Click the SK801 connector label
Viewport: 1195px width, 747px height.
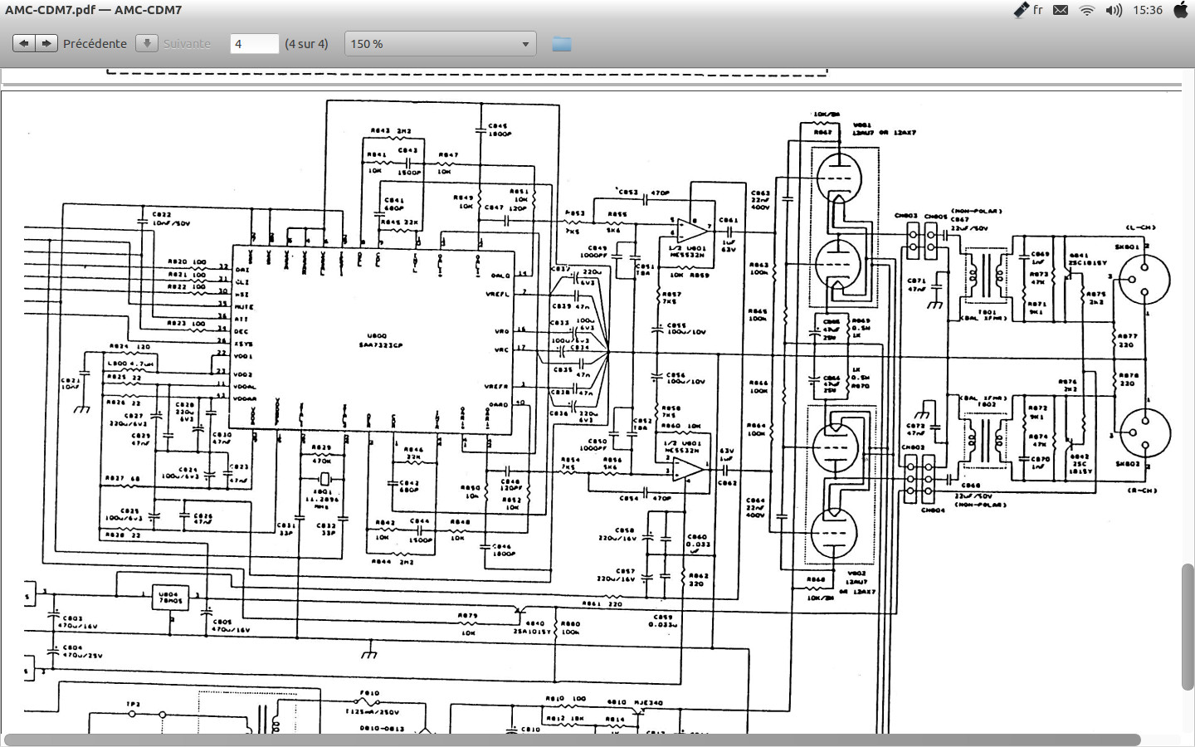(1127, 247)
